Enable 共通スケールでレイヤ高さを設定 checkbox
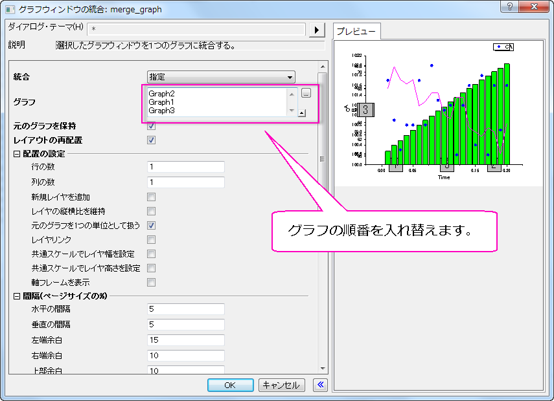This screenshot has width=554, height=401. (x=151, y=268)
